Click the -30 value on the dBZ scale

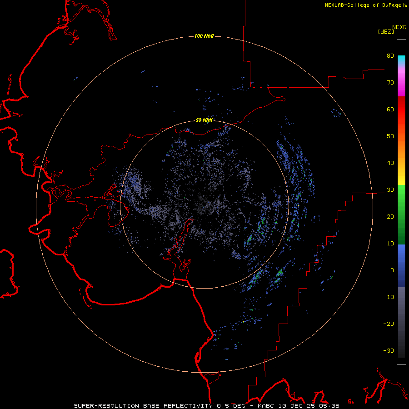tap(389, 350)
